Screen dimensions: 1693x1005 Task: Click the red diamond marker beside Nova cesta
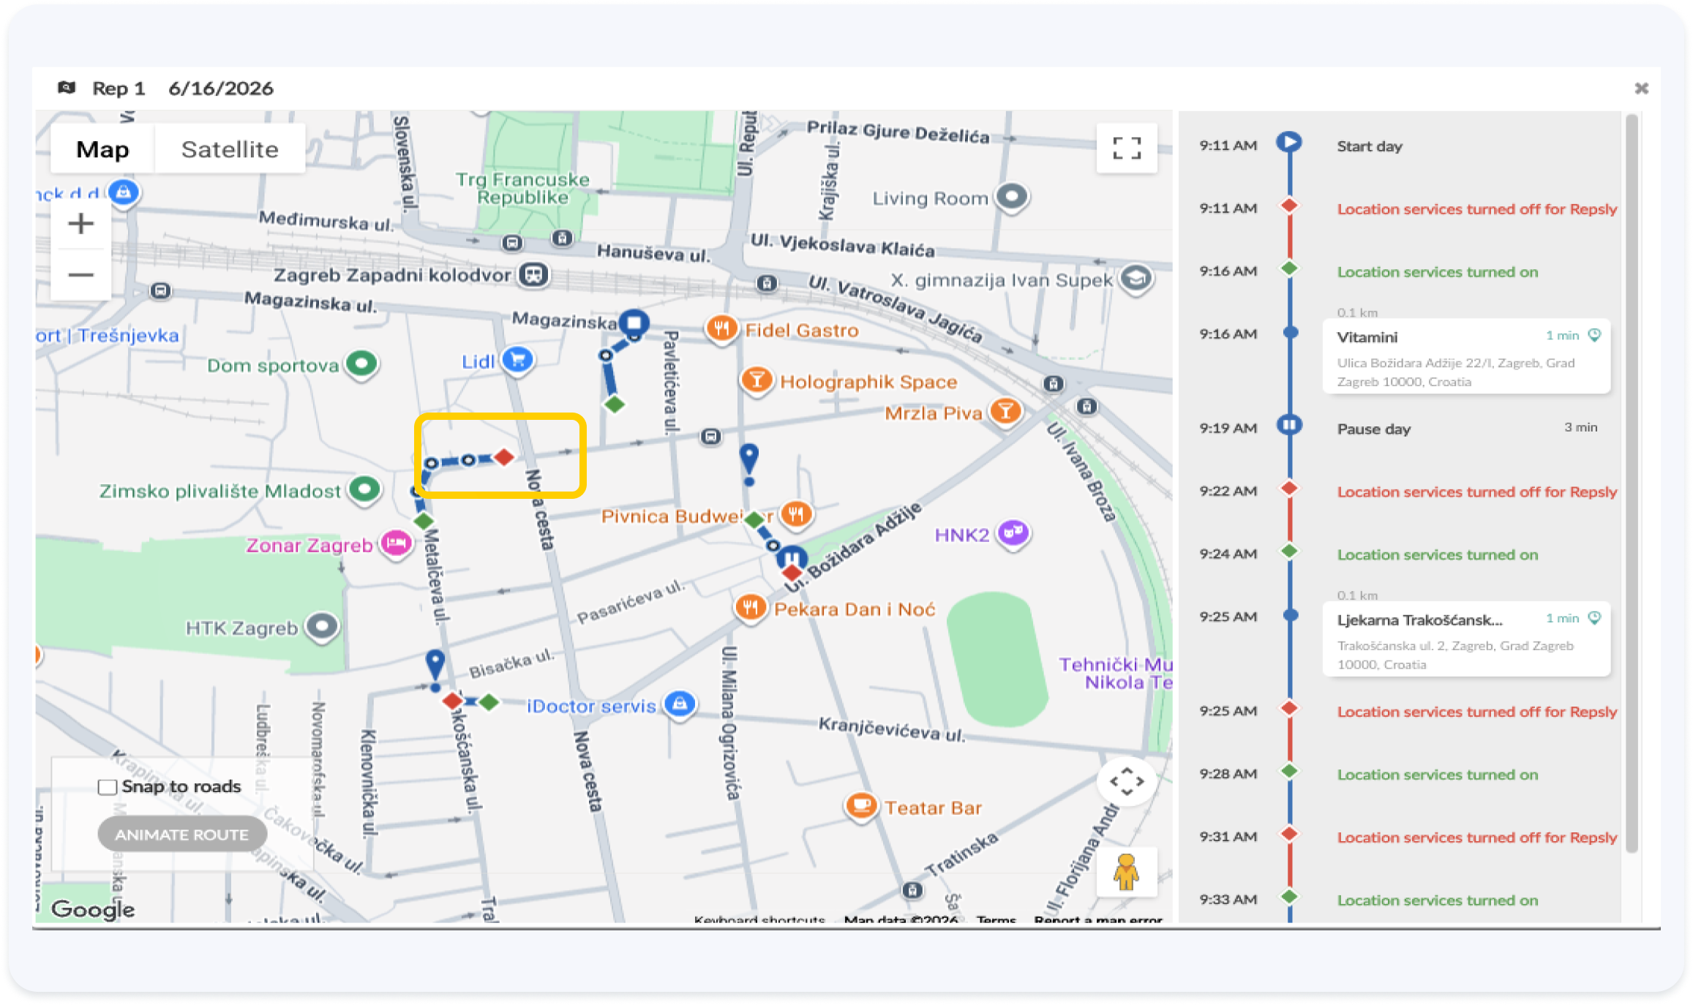tap(503, 457)
